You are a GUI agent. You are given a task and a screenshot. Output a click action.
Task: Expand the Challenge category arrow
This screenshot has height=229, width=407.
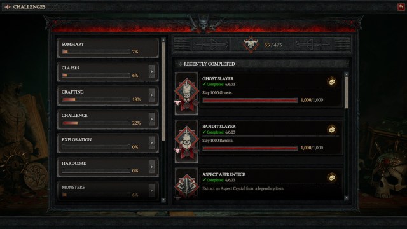click(x=152, y=119)
